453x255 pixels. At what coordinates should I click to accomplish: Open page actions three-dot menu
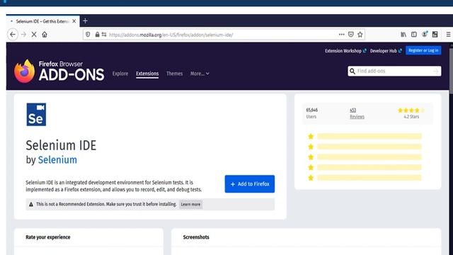point(341,35)
